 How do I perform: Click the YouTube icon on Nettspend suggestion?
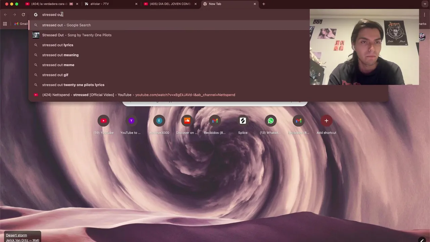click(36, 95)
